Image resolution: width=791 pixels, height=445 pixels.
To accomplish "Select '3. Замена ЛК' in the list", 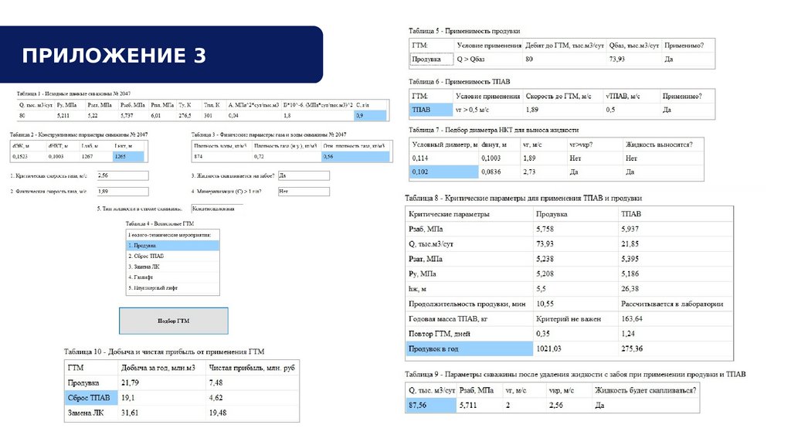I will click(x=172, y=267).
